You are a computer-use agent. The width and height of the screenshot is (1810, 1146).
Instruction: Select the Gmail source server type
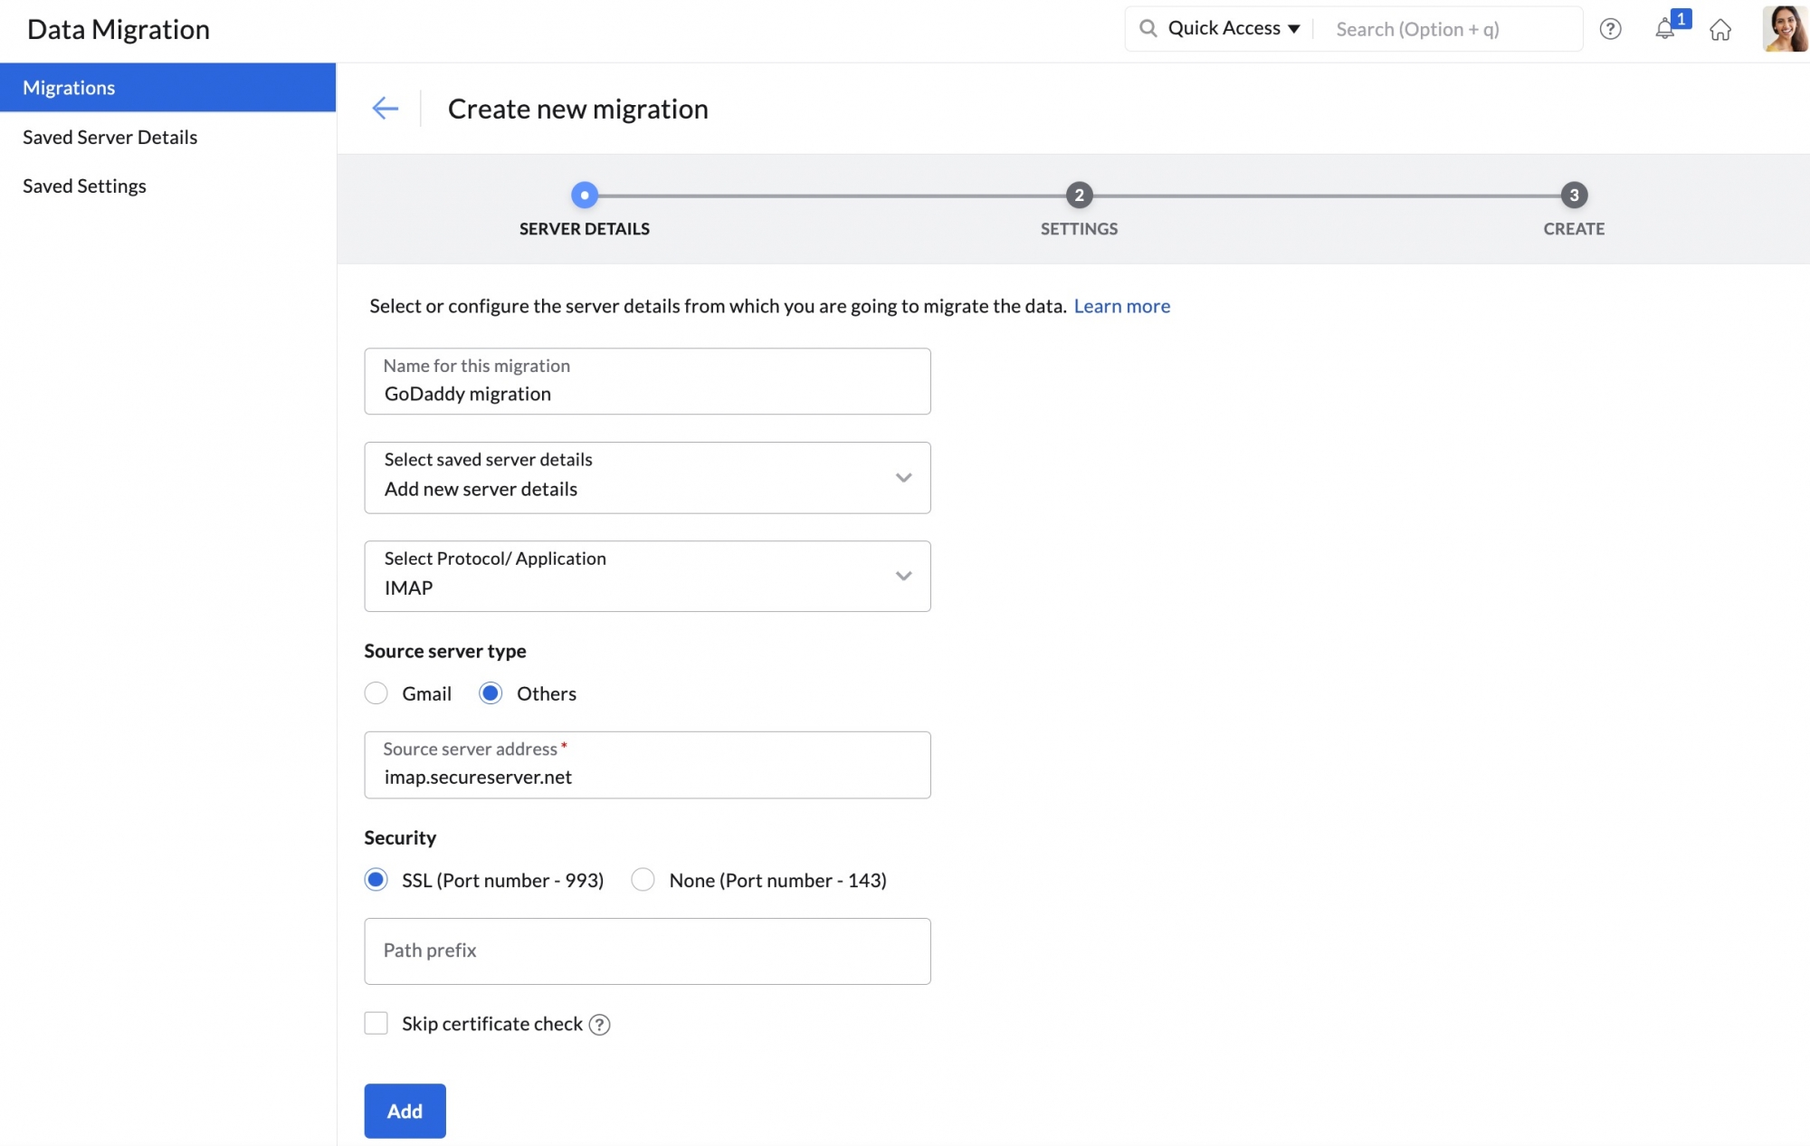pyautogui.click(x=376, y=693)
